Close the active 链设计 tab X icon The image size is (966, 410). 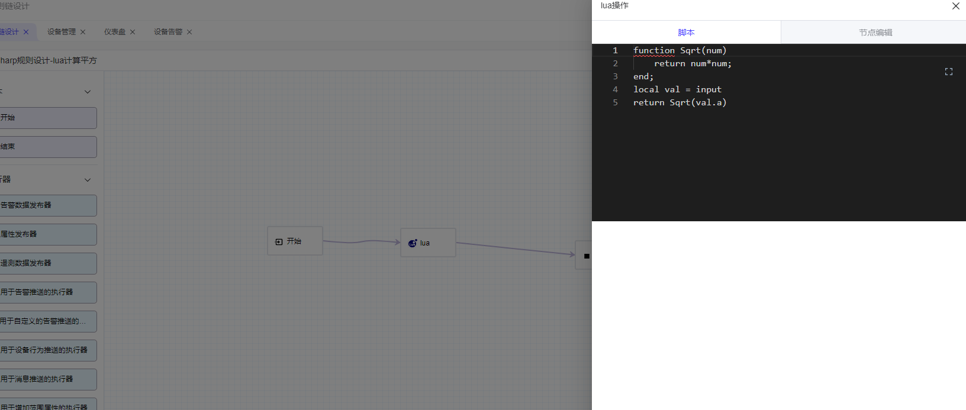point(26,32)
